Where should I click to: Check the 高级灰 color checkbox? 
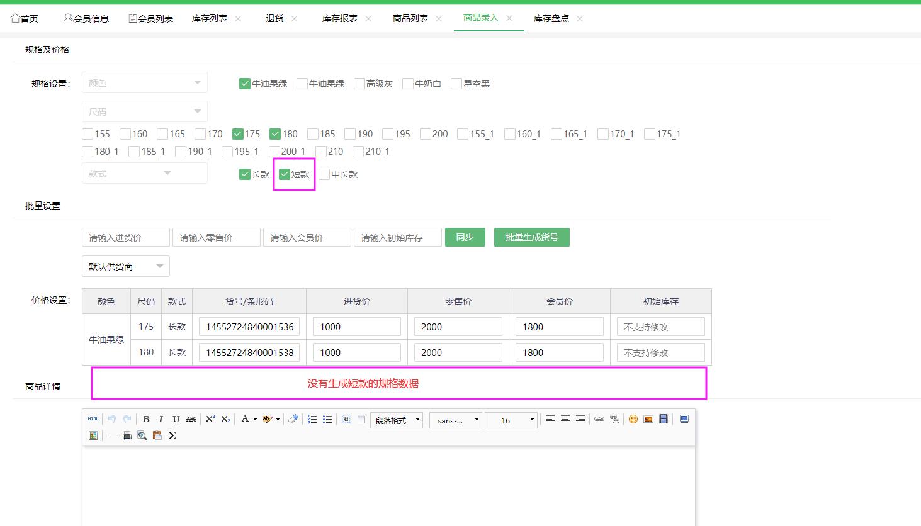click(x=359, y=84)
